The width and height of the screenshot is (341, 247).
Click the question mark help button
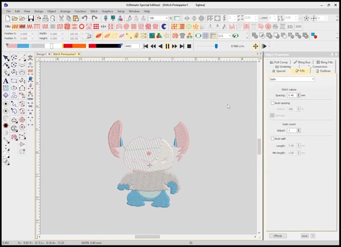313,235
